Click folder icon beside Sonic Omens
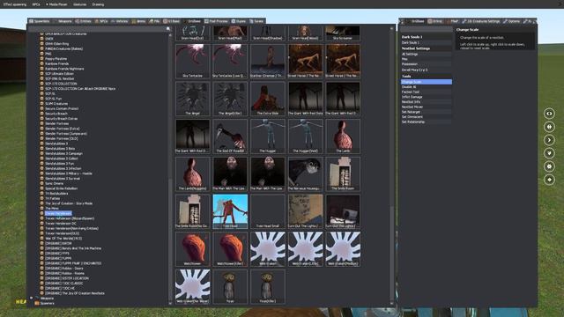Viewport: 564px width, 317px height. (x=41, y=183)
